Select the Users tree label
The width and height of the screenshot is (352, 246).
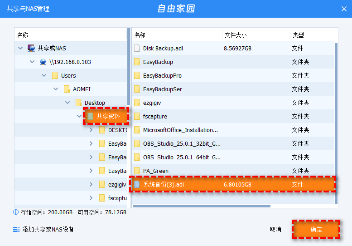tap(68, 75)
